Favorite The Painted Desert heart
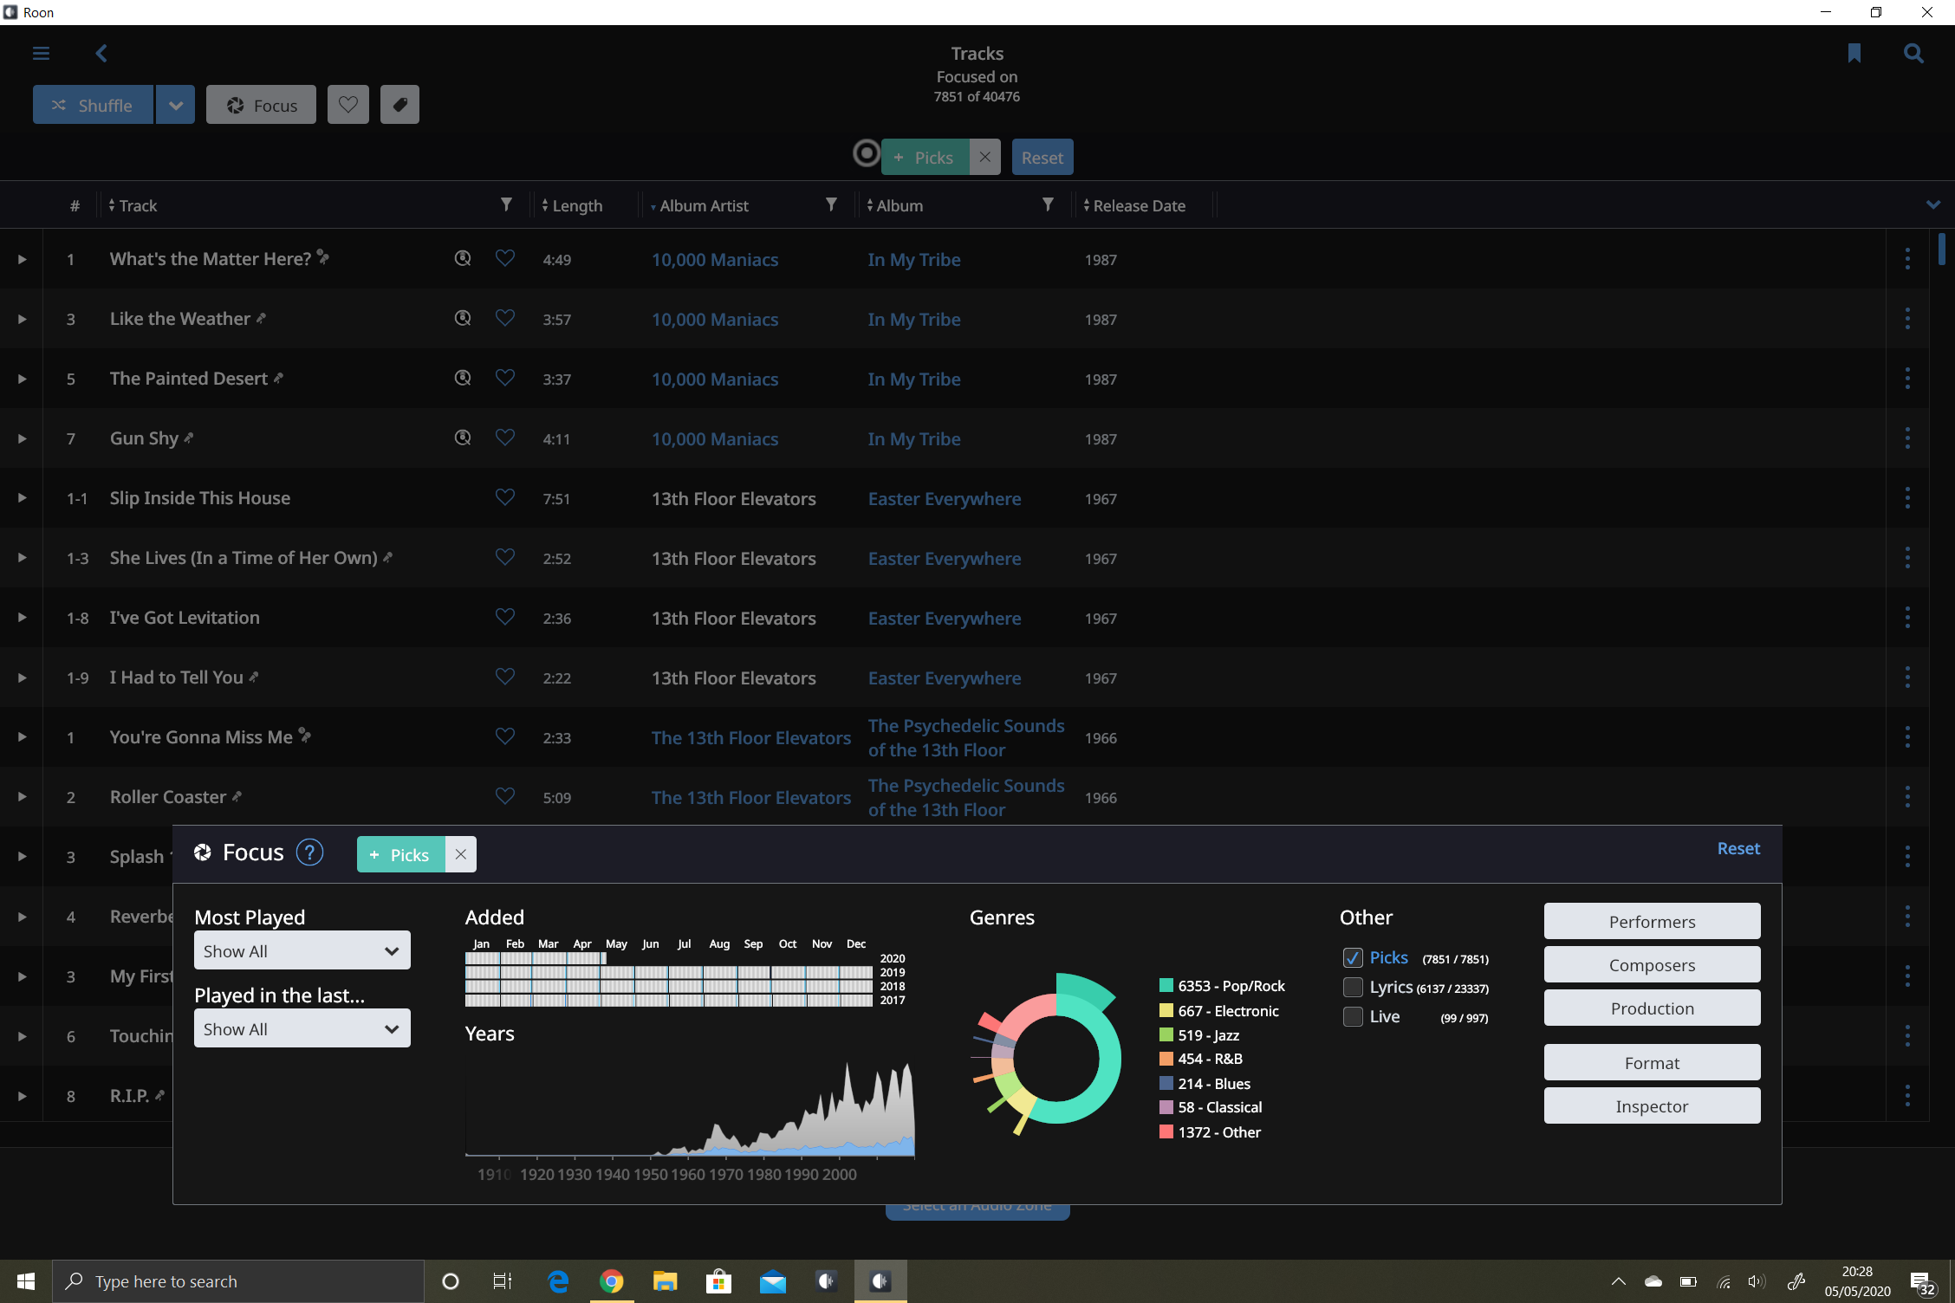This screenshot has width=1955, height=1303. 504,378
